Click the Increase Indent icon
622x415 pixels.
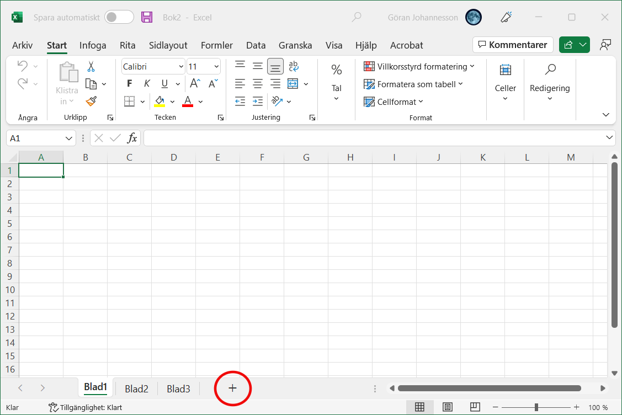pyautogui.click(x=258, y=102)
